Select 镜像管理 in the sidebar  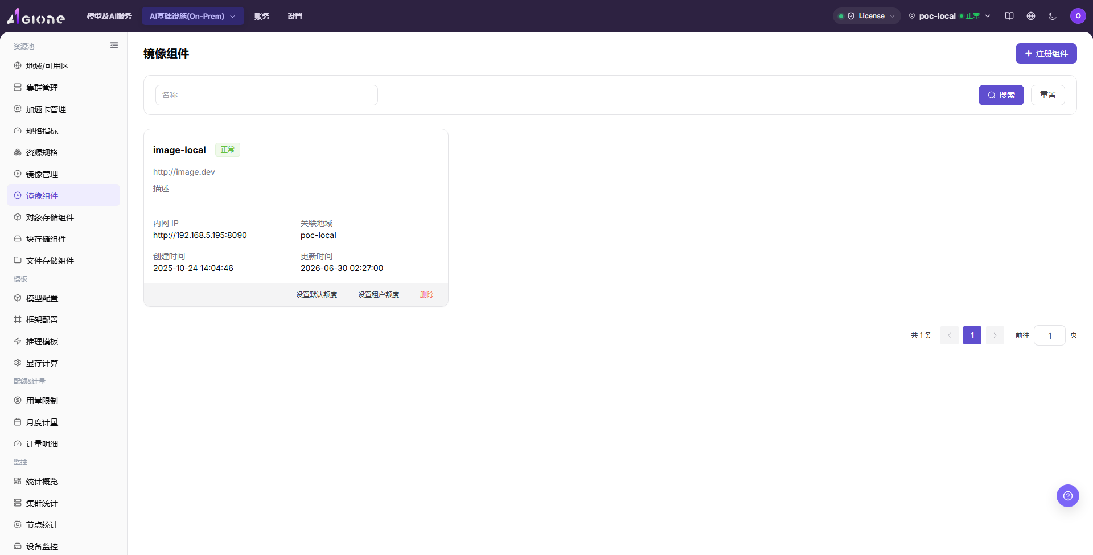63,174
